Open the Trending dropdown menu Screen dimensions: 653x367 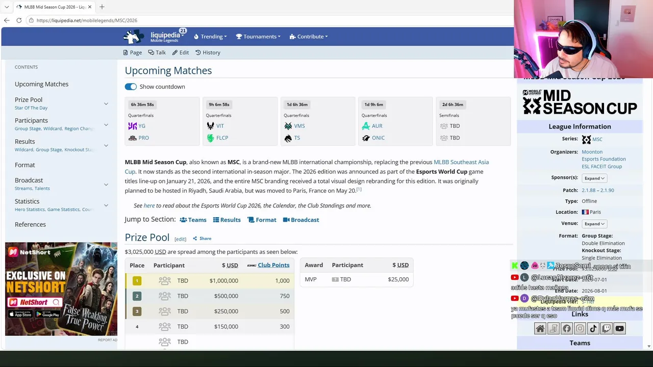point(210,37)
